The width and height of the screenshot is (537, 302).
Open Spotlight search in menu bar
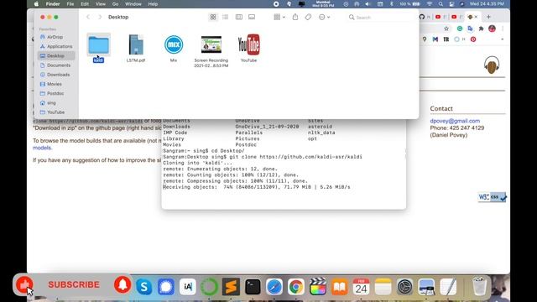tap(441, 4)
